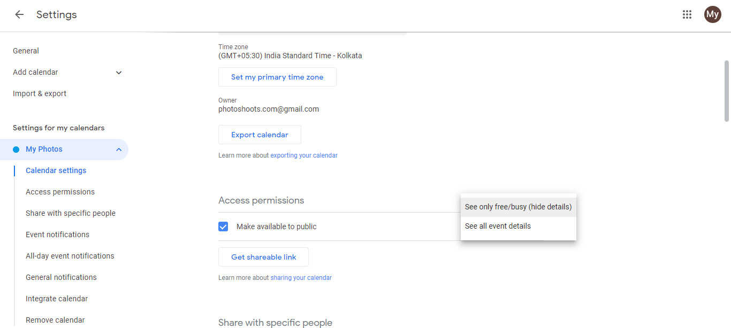Screen dimensions: 731x328
Task: Click Get shareable link button
Action: tap(263, 257)
